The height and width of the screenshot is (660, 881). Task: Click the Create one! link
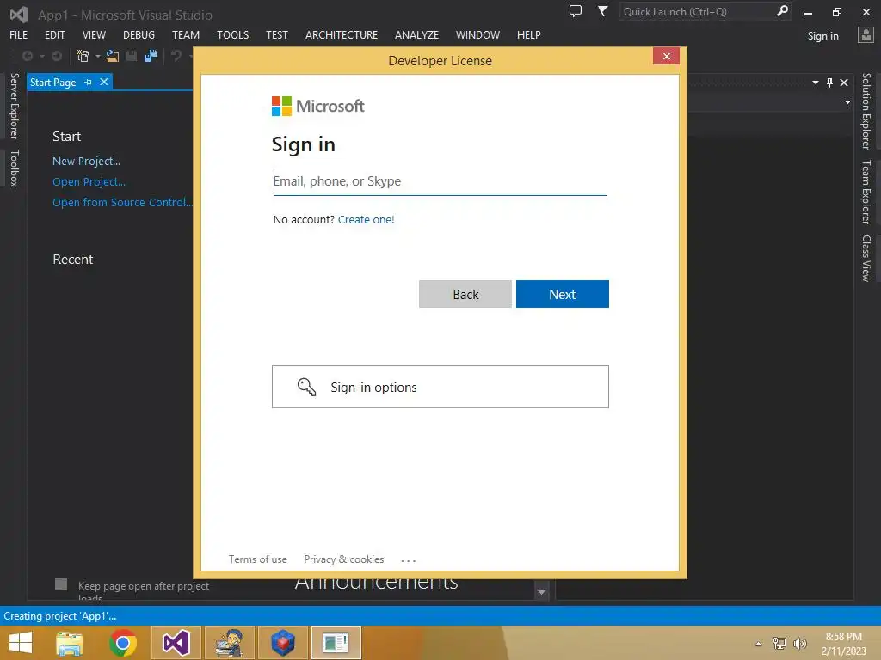click(367, 219)
